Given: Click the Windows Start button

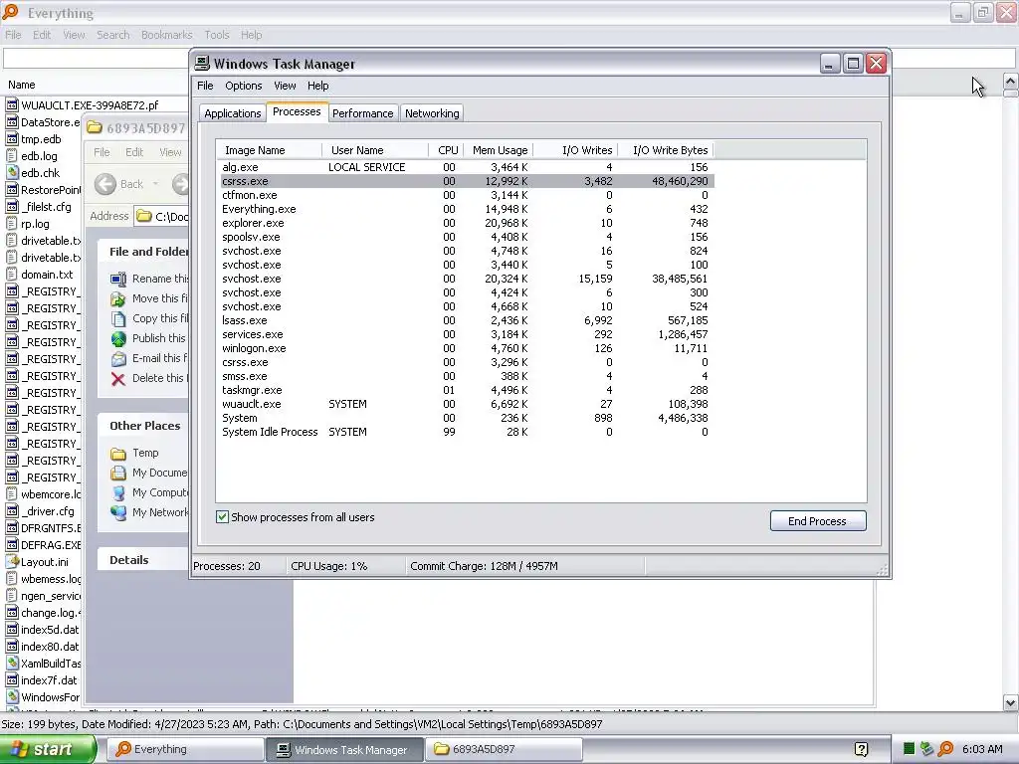Looking at the screenshot, I should pyautogui.click(x=48, y=749).
